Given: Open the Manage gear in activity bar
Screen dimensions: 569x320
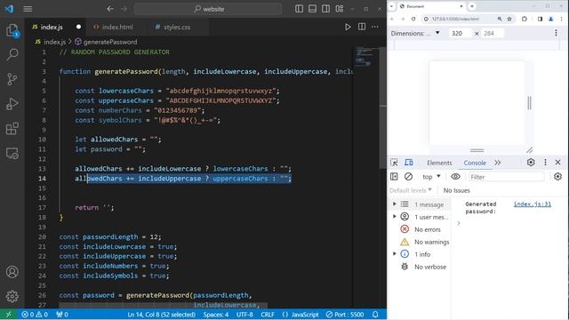Looking at the screenshot, I should coord(12,296).
